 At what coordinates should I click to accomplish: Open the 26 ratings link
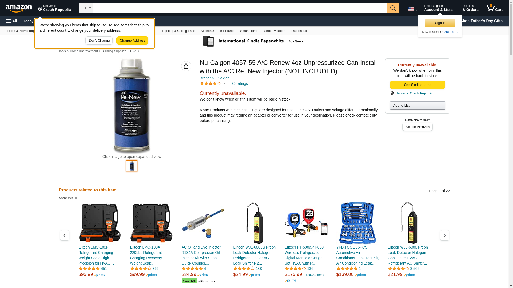pyautogui.click(x=239, y=83)
